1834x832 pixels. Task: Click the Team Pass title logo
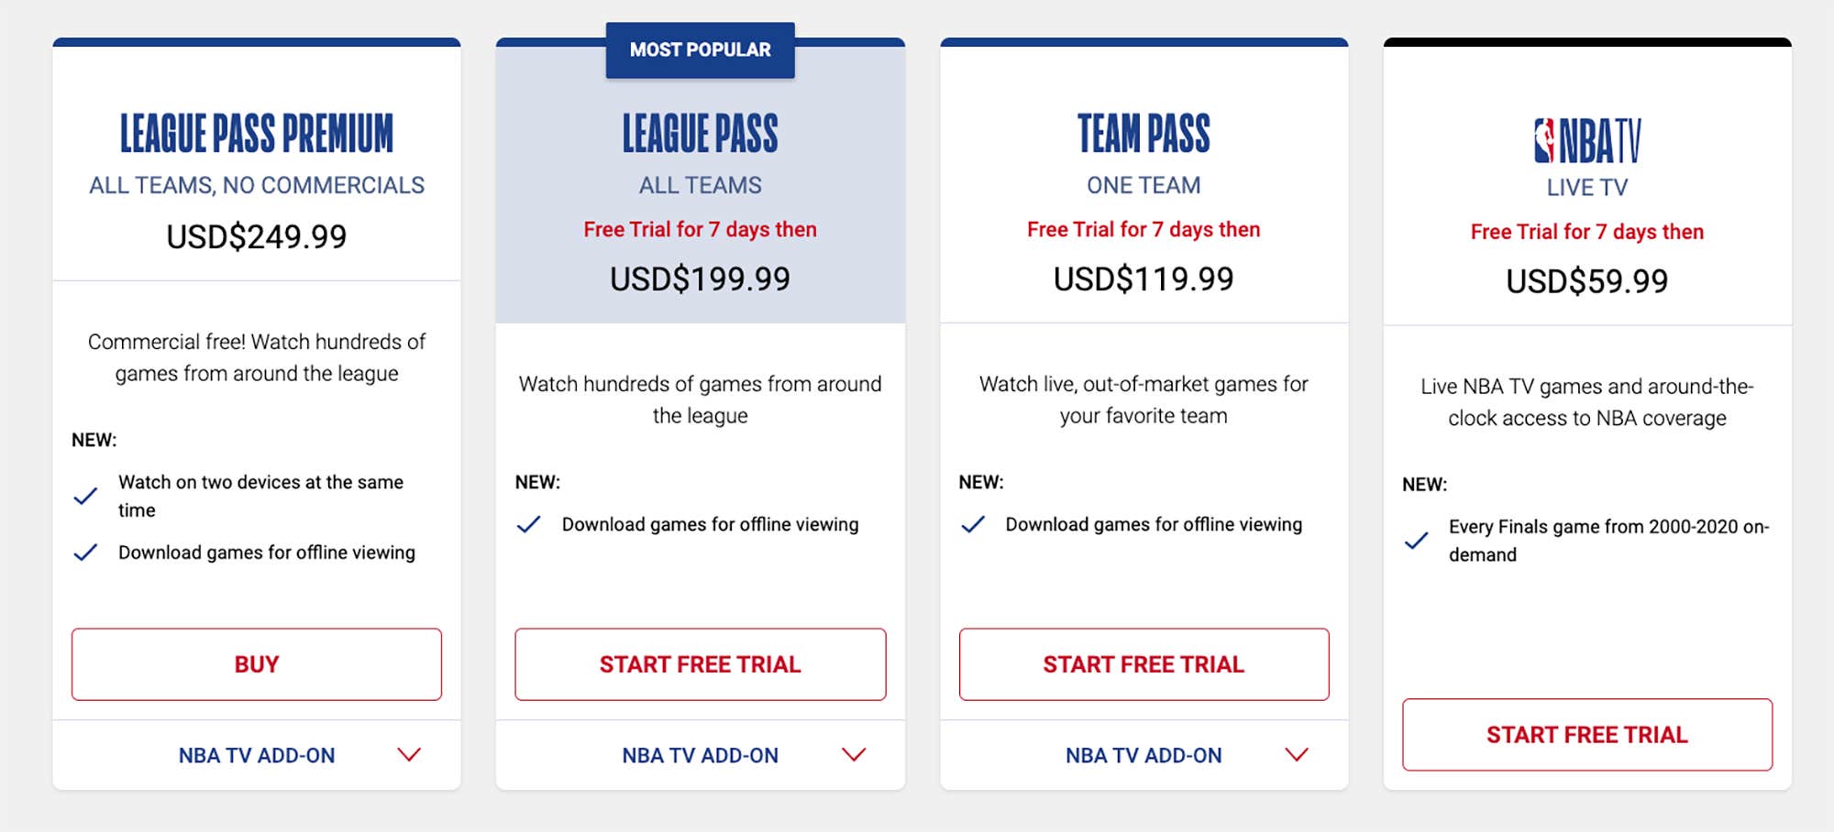pos(1143,134)
